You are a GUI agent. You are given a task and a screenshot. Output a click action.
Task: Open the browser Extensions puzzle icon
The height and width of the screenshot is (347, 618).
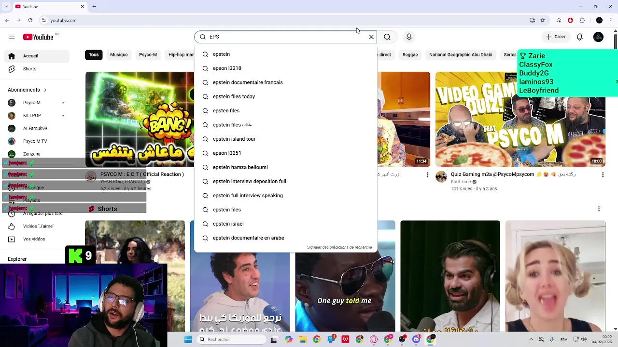coord(582,20)
